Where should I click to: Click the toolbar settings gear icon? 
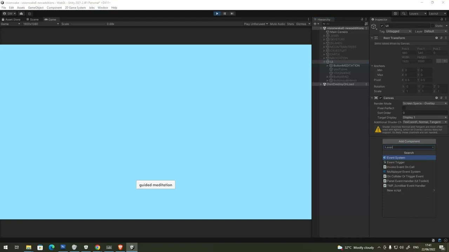(x=29, y=14)
